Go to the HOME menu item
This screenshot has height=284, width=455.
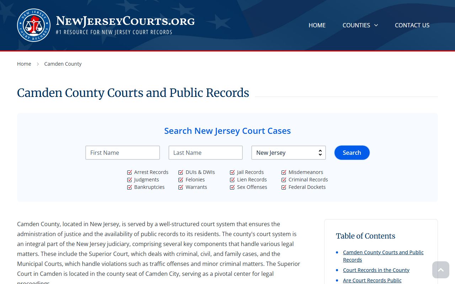click(x=317, y=25)
